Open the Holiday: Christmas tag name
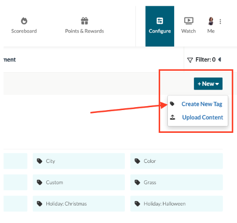The image size is (237, 223). (x=66, y=204)
